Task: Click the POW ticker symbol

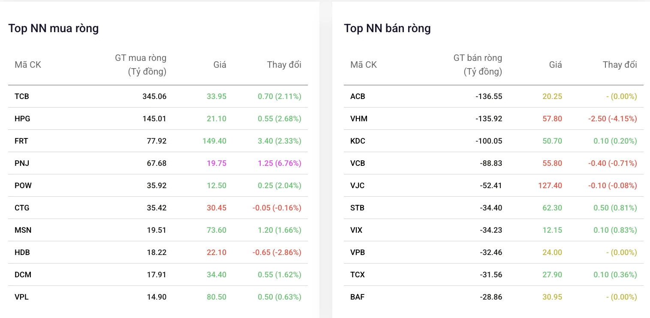Action: 23,186
